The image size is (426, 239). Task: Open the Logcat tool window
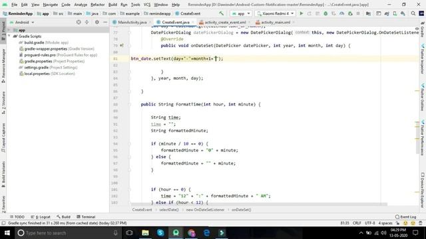pos(41,217)
